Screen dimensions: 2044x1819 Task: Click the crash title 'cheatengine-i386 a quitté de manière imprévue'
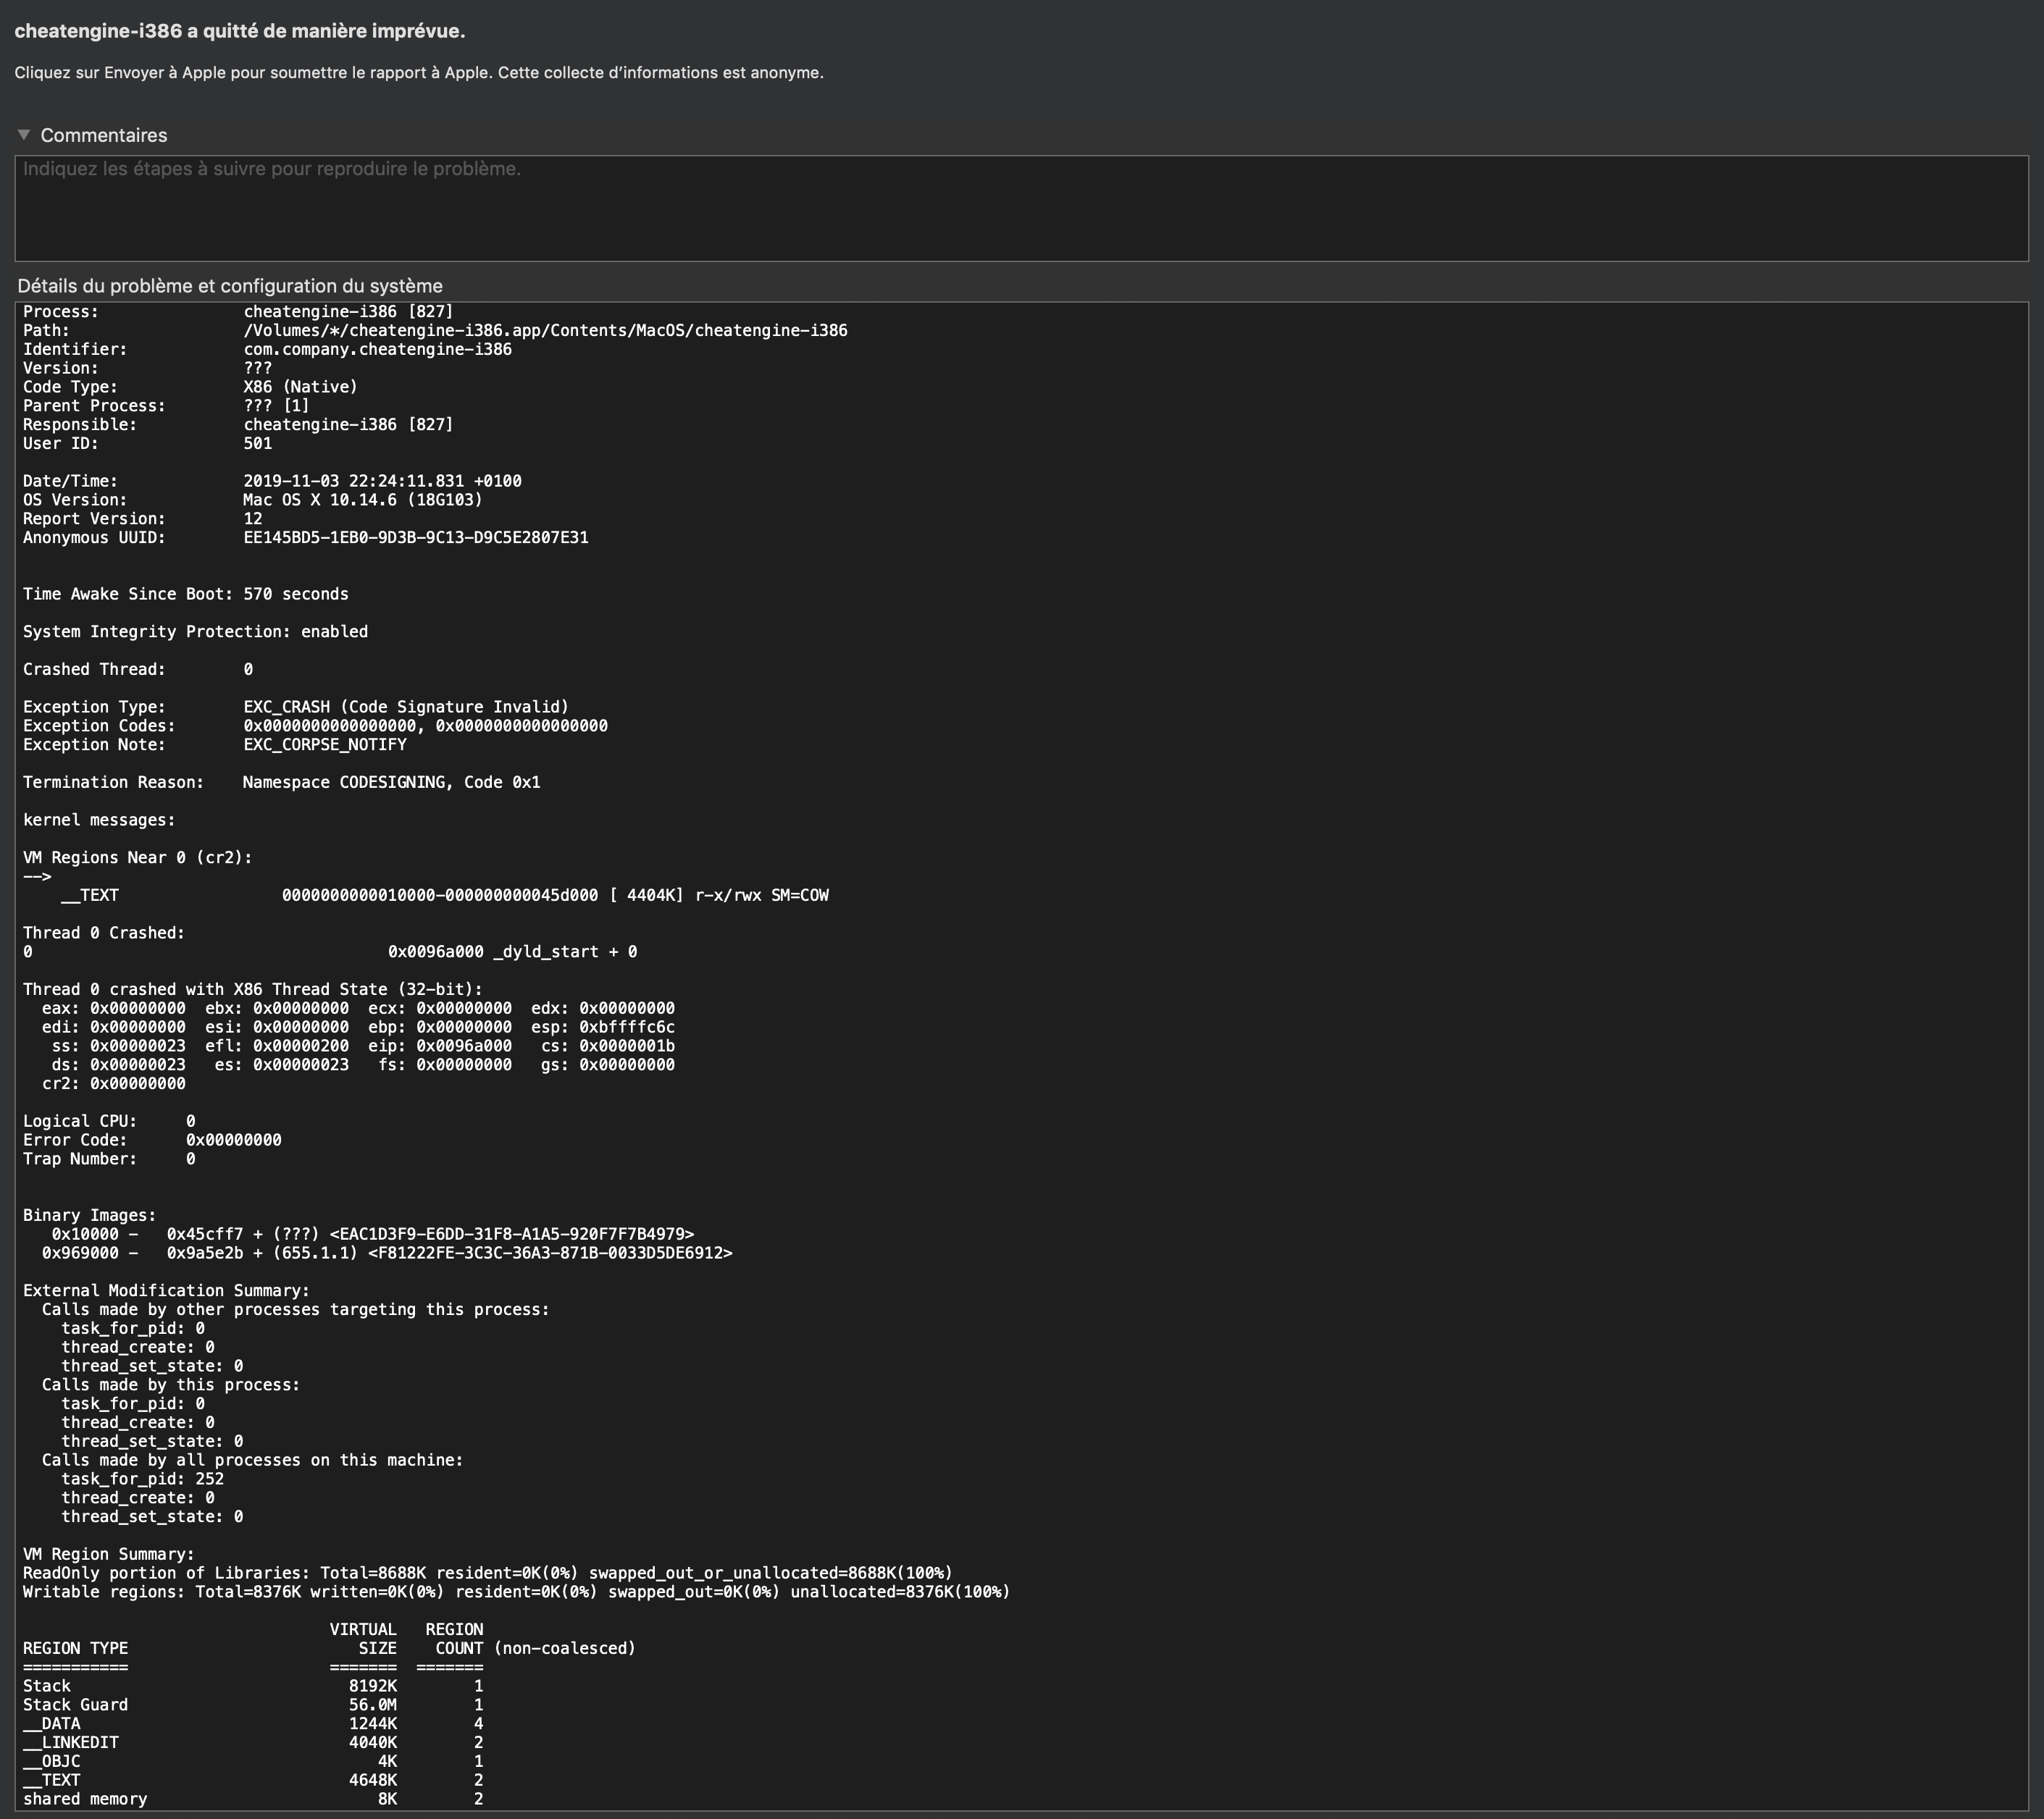point(240,31)
